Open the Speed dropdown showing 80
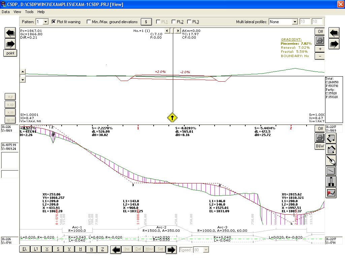The height and width of the screenshot is (258, 345). (206, 250)
